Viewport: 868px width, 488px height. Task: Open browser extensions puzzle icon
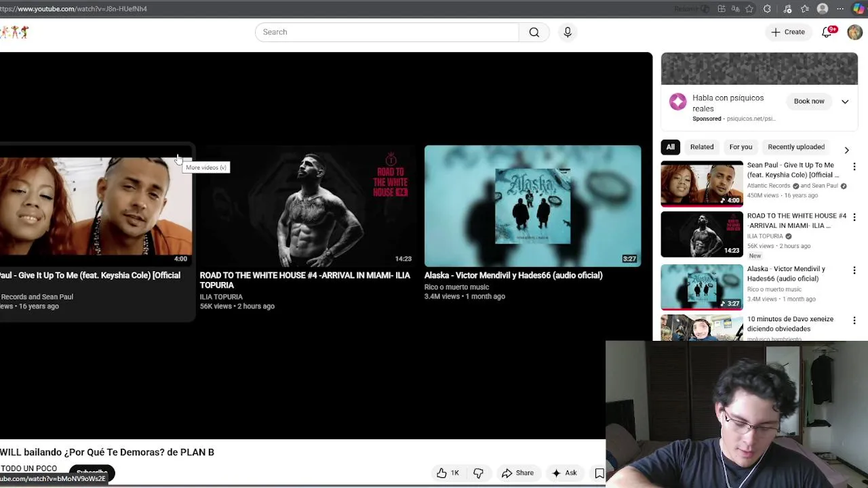[767, 9]
